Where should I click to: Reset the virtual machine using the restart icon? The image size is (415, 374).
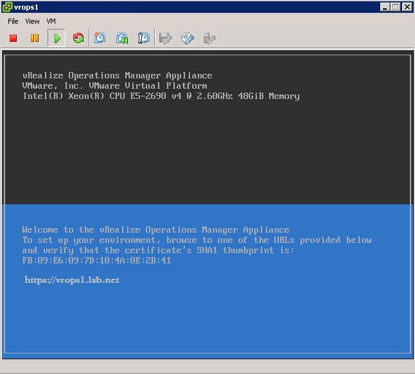pyautogui.click(x=78, y=39)
